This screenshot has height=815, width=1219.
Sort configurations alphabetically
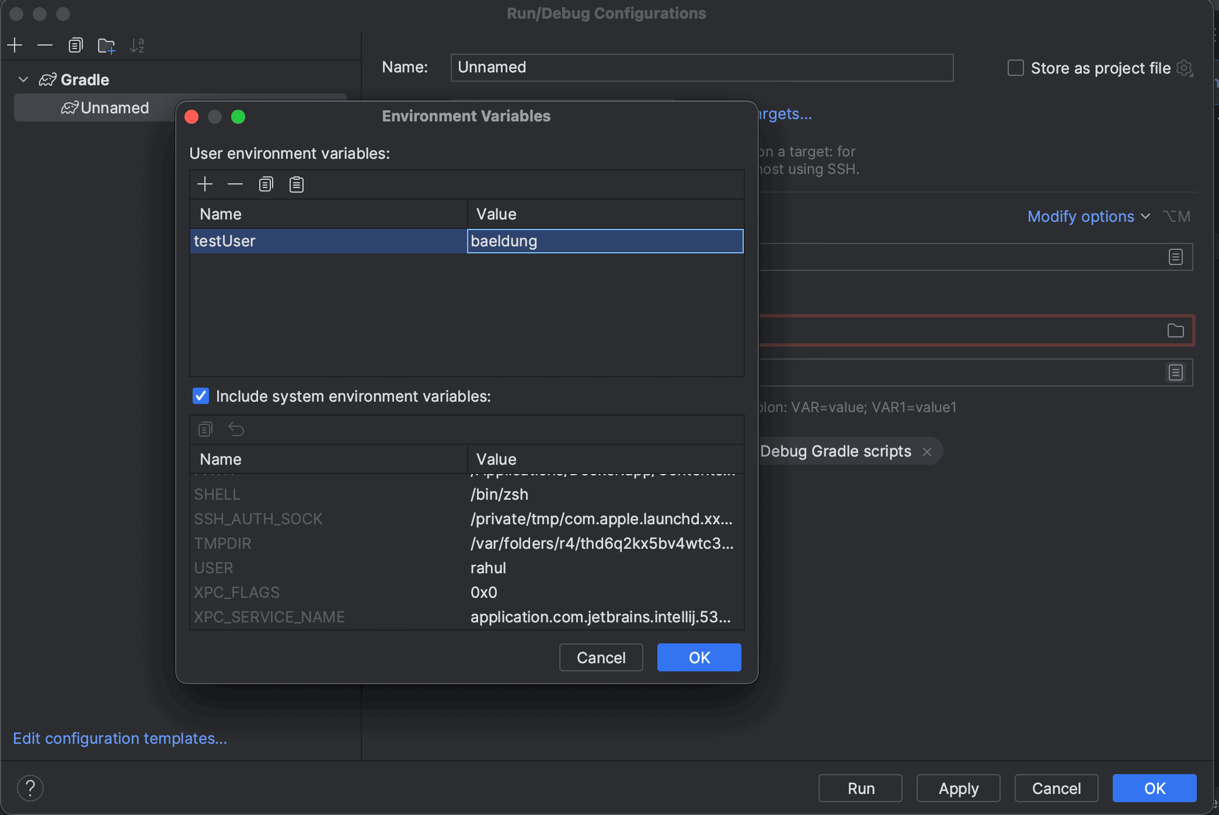tap(137, 45)
